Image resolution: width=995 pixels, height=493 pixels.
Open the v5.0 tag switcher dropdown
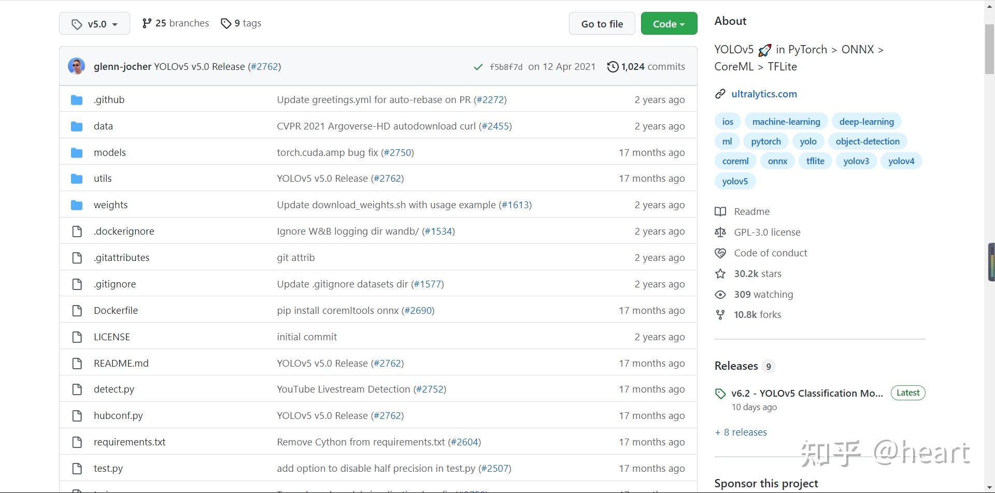(94, 24)
